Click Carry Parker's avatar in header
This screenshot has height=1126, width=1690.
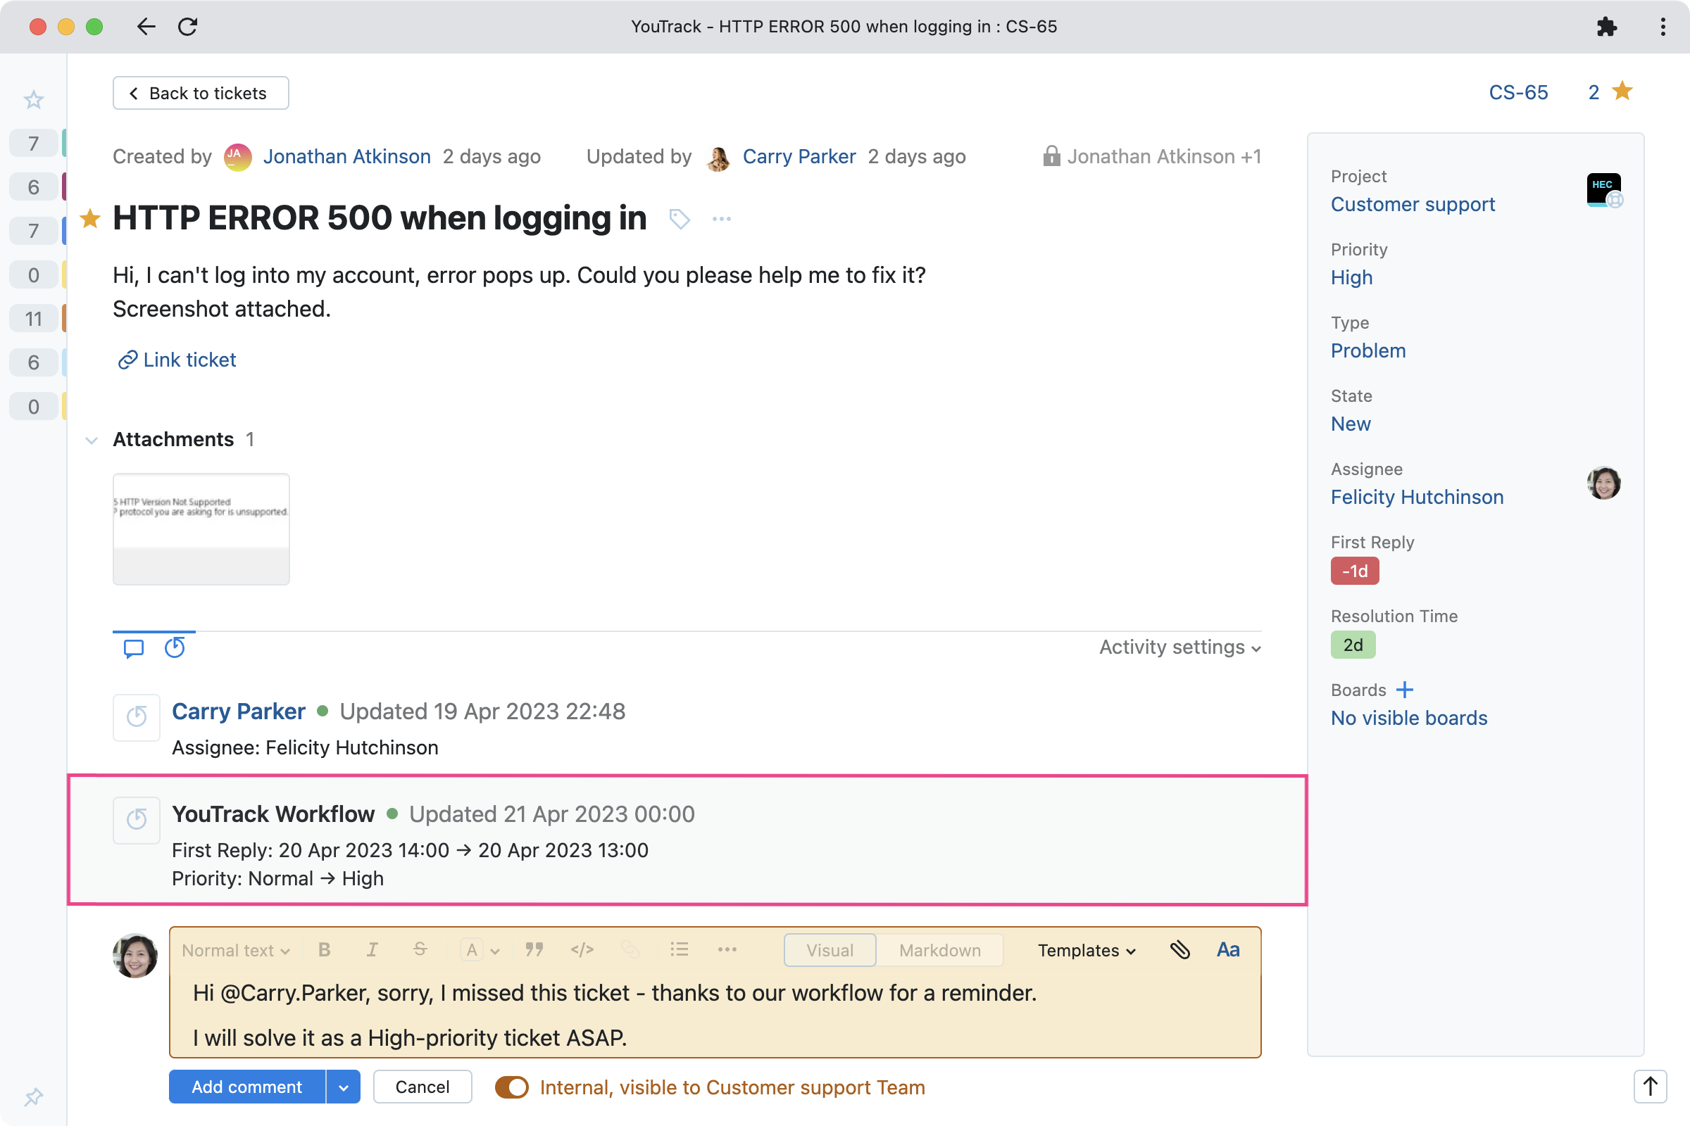[718, 156]
